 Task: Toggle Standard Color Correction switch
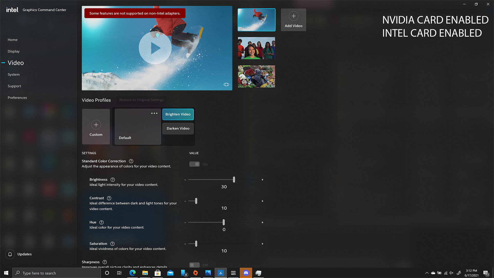tap(195, 164)
